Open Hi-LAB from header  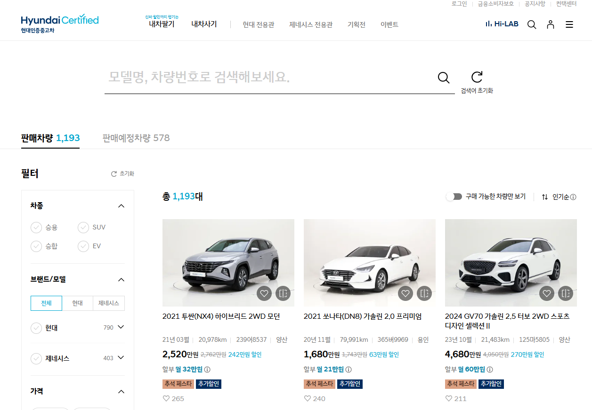pyautogui.click(x=502, y=24)
